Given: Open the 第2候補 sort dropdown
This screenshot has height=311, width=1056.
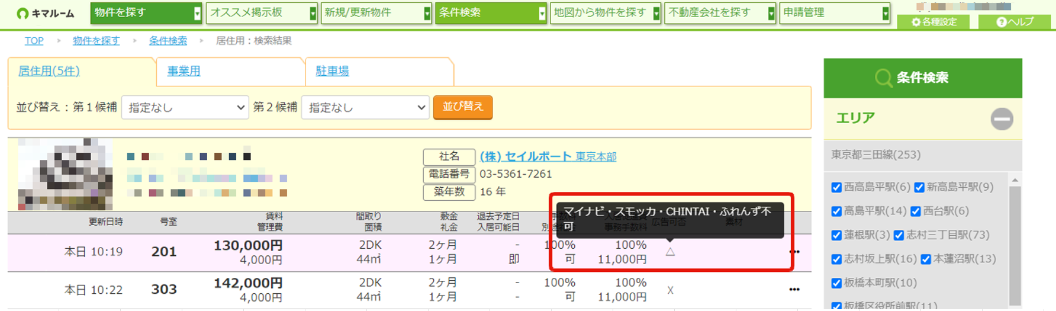Looking at the screenshot, I should pyautogui.click(x=365, y=107).
